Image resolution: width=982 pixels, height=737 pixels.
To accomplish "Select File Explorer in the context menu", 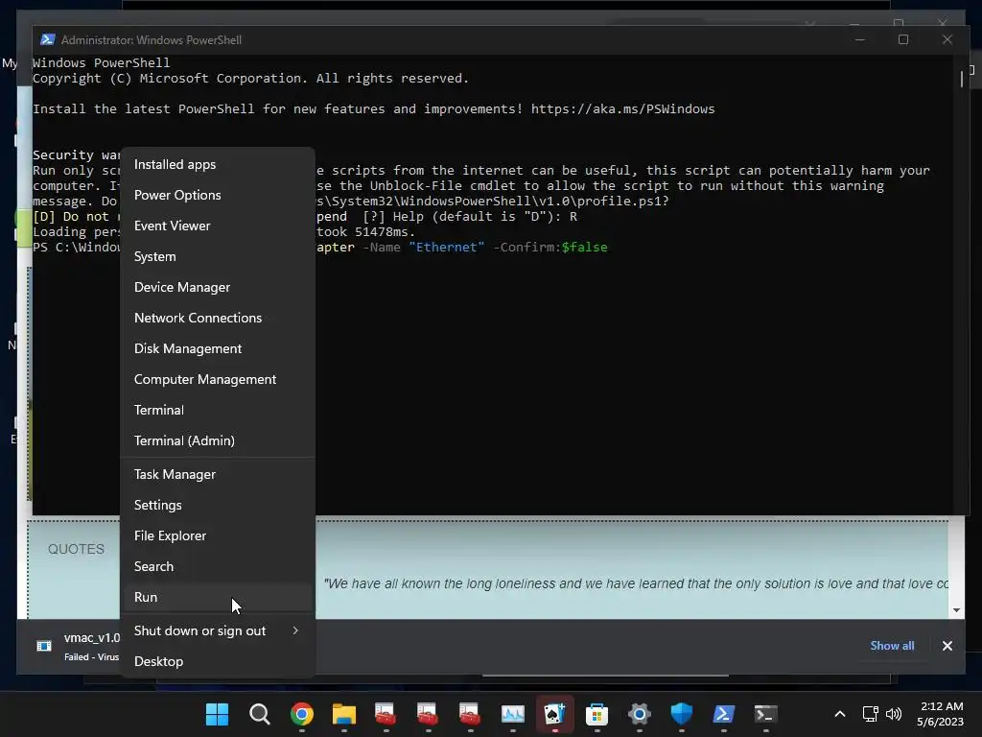I will (x=218, y=535).
